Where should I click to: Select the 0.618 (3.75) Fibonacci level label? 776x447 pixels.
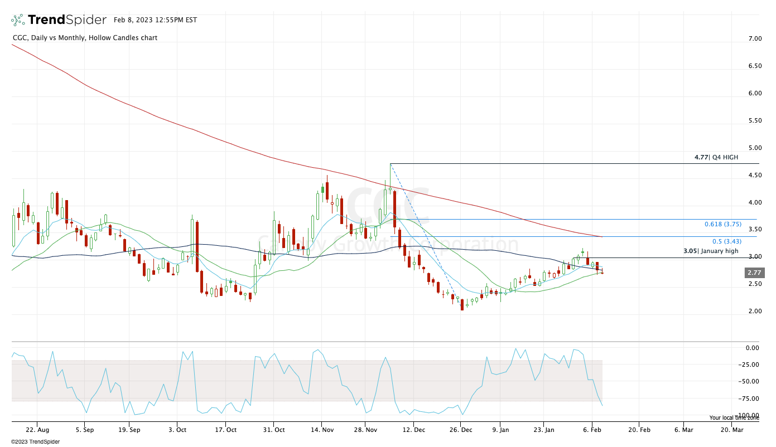722,224
